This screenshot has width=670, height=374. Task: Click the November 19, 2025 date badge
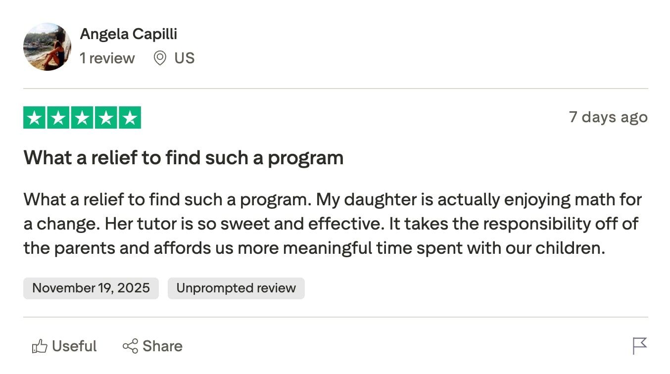[91, 288]
